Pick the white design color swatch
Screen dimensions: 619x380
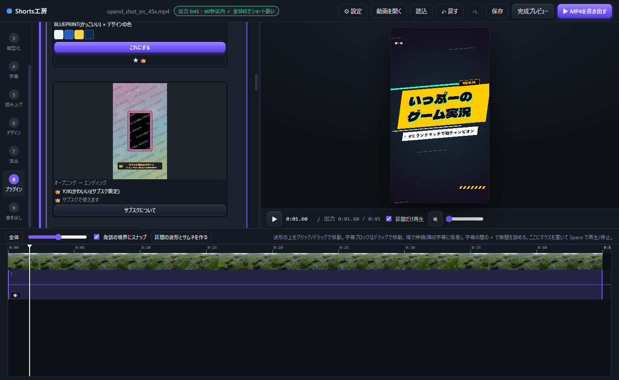point(59,35)
